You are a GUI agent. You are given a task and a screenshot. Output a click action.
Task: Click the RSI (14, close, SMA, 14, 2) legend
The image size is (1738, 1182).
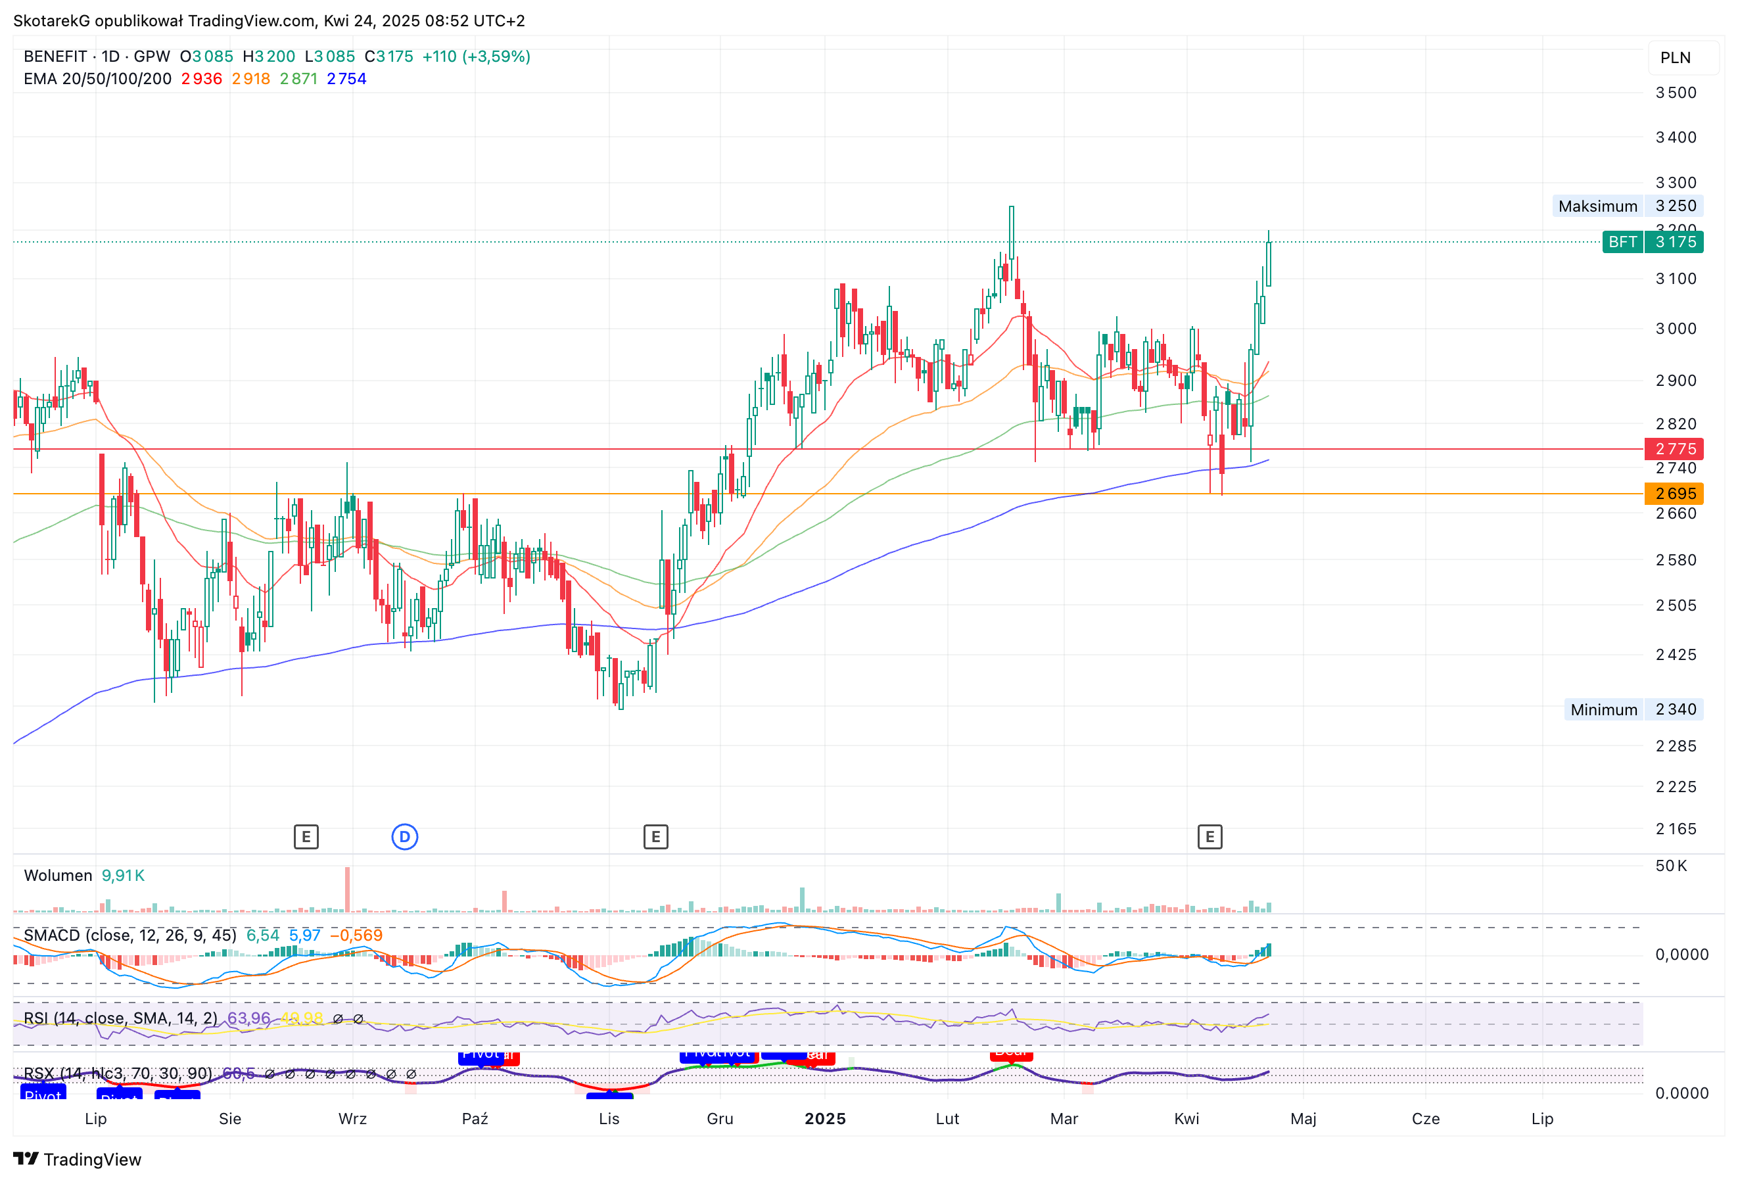click(120, 1018)
